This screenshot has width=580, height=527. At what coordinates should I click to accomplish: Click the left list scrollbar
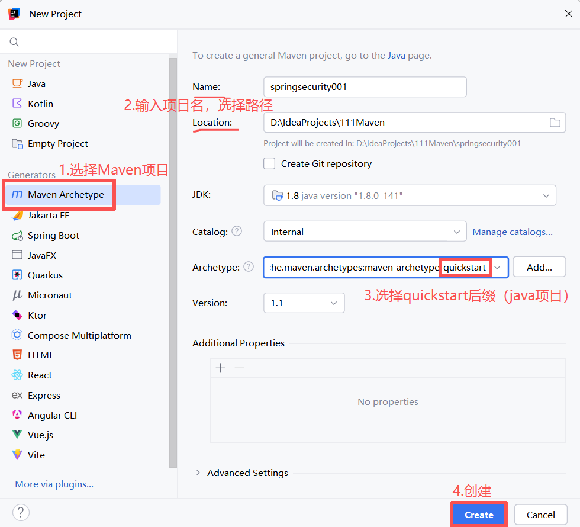(x=173, y=263)
